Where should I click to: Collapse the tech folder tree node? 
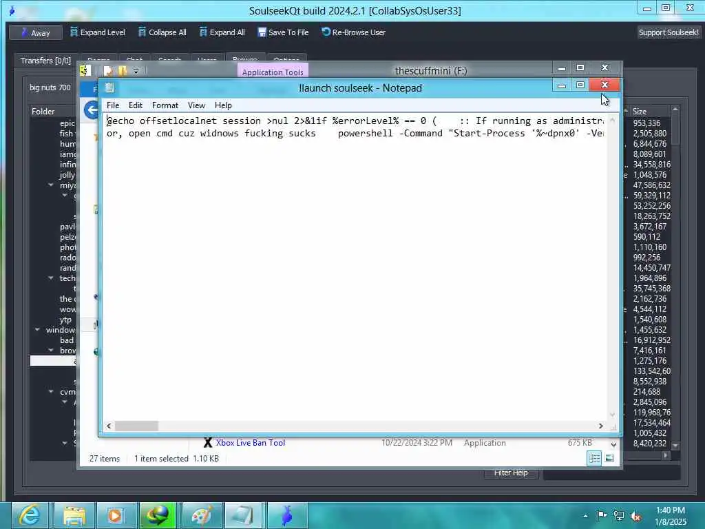51,278
